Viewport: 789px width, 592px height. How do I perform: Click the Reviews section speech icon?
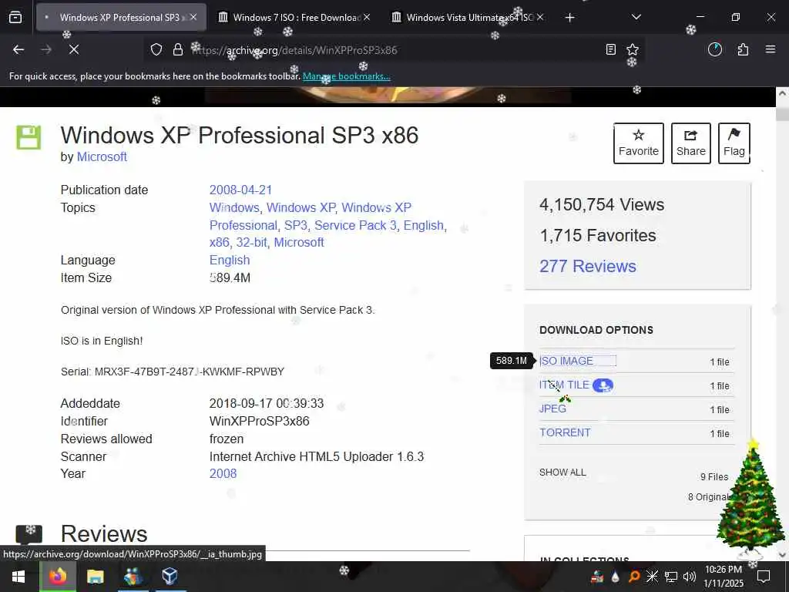[x=29, y=535]
